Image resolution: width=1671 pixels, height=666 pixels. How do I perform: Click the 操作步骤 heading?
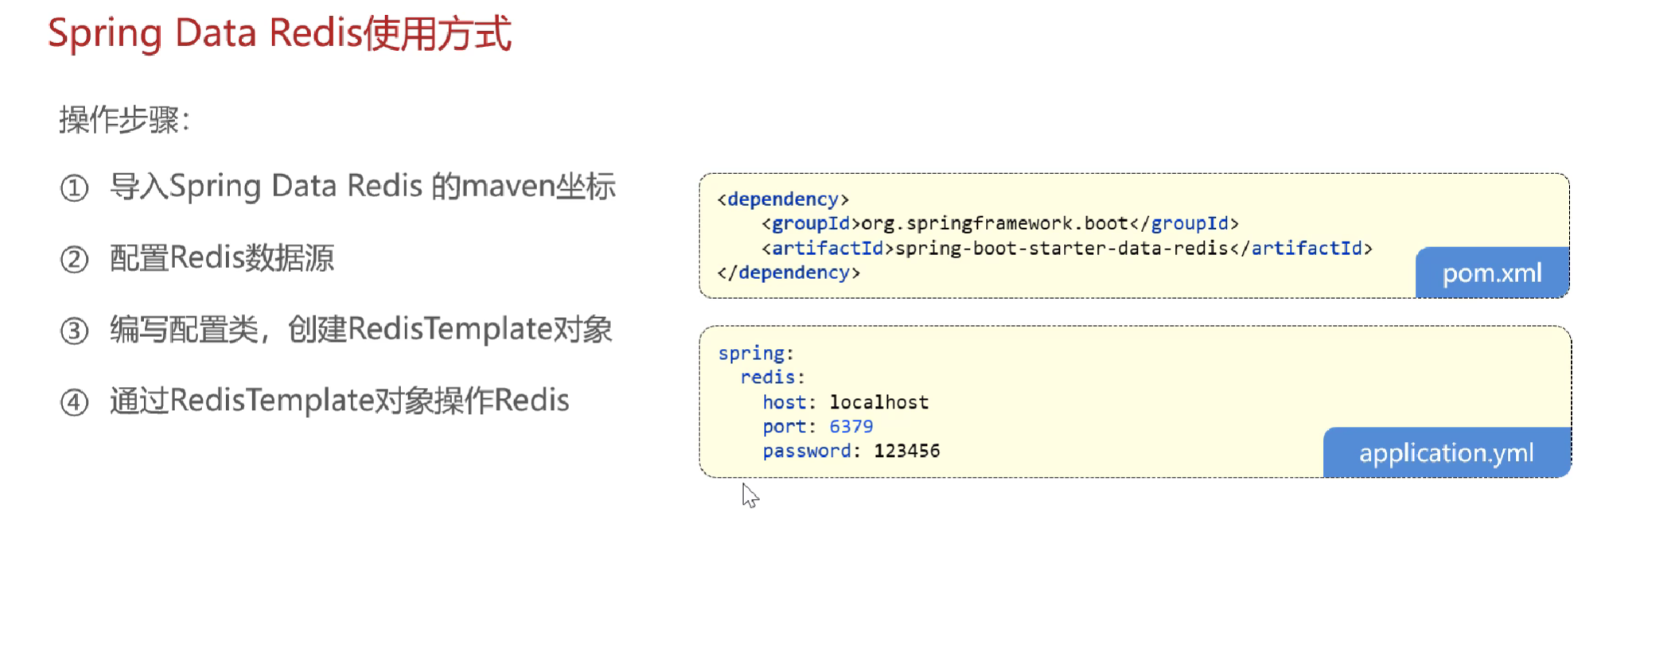123,121
